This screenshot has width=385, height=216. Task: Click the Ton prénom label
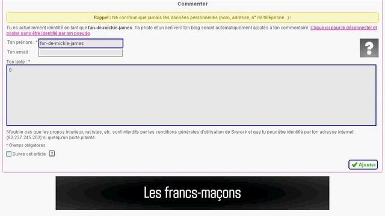coord(22,43)
